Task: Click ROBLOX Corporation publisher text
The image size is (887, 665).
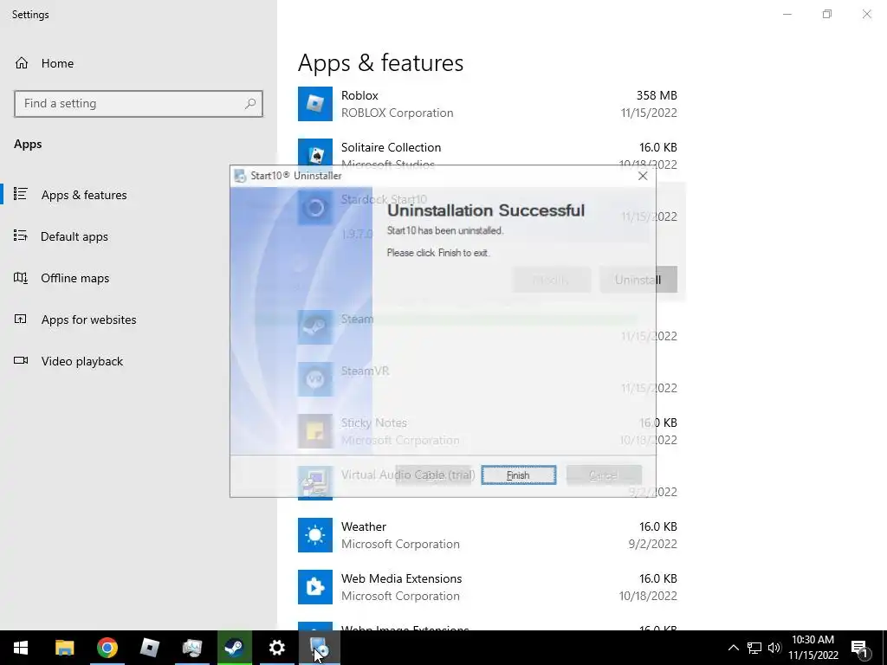Action: tap(397, 113)
